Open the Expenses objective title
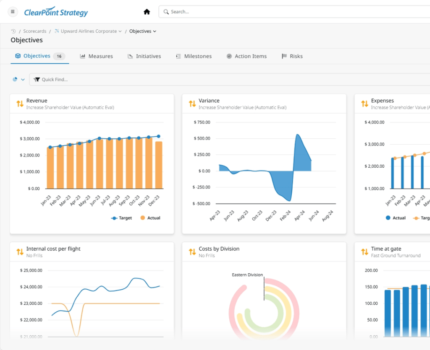This screenshot has width=430, height=350. click(x=382, y=101)
